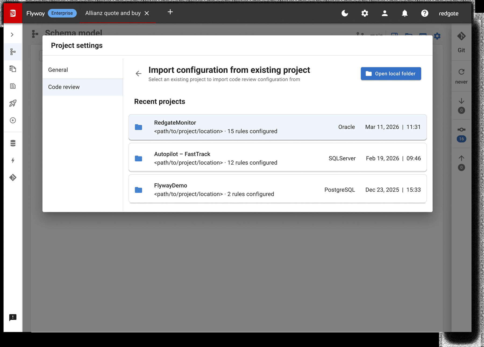Show notifications bell
The image size is (484, 347).
405,13
